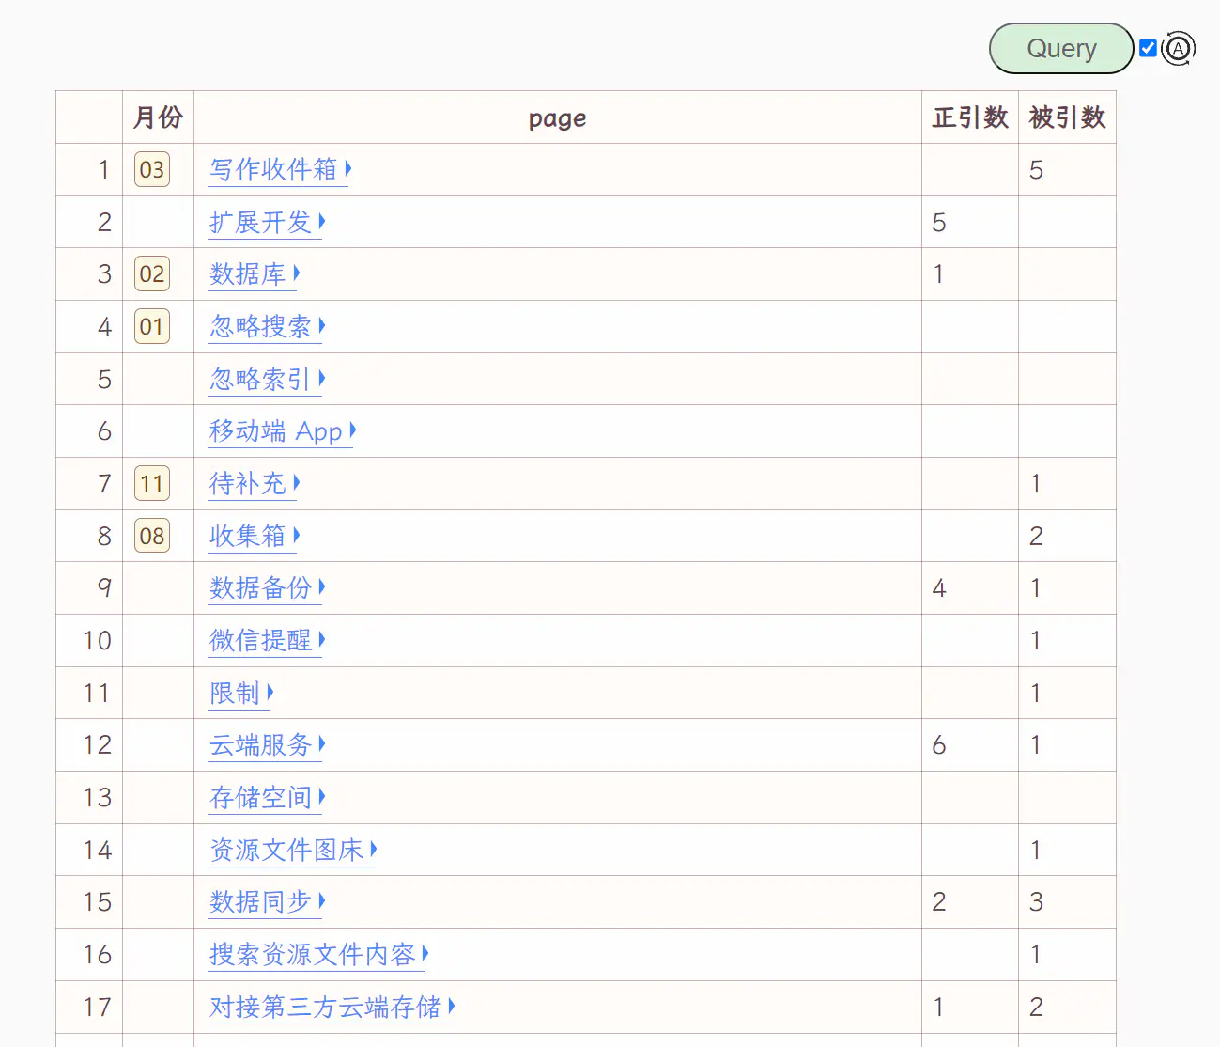Viewport: 1220px width, 1047px height.
Task: Open the 数据库 page link
Action: [247, 274]
